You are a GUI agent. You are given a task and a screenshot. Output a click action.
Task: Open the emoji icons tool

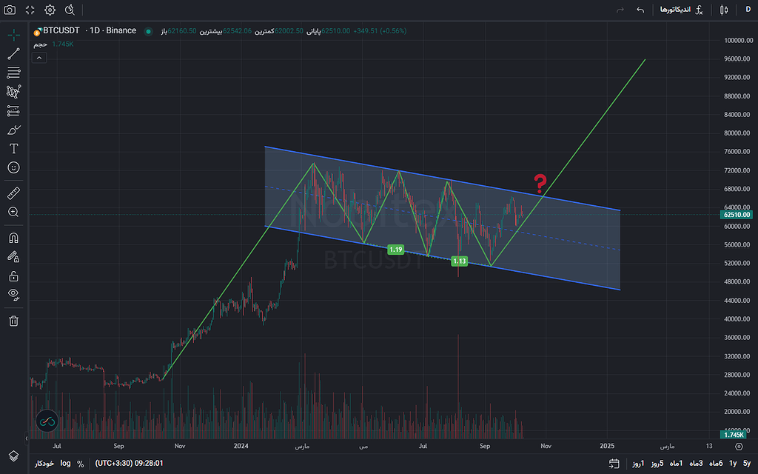[x=13, y=168]
